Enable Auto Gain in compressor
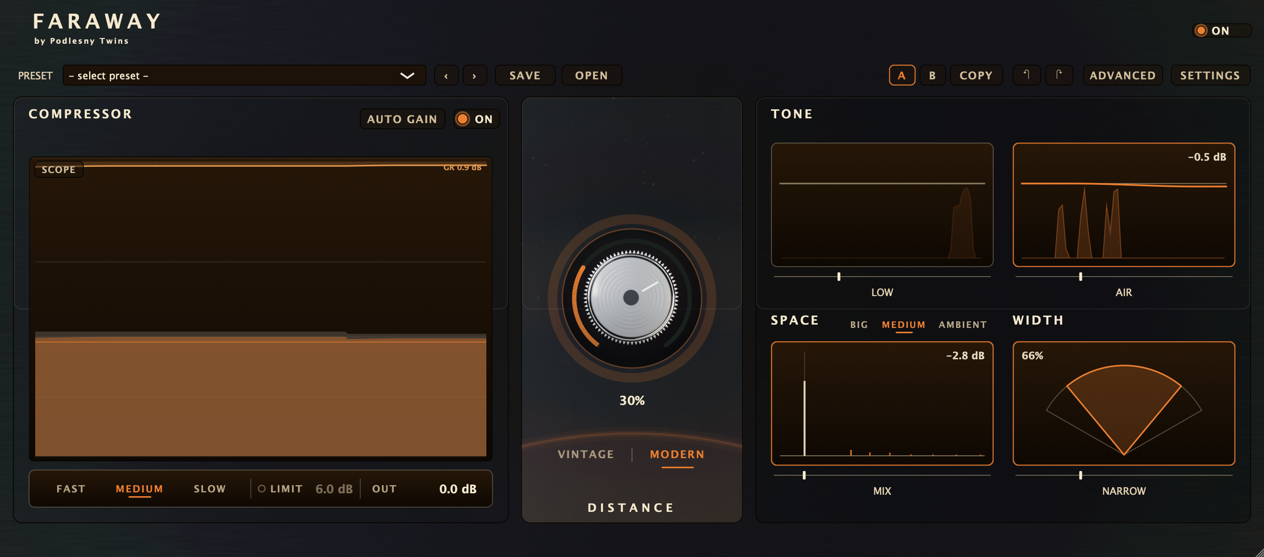1264x557 pixels. (x=402, y=119)
